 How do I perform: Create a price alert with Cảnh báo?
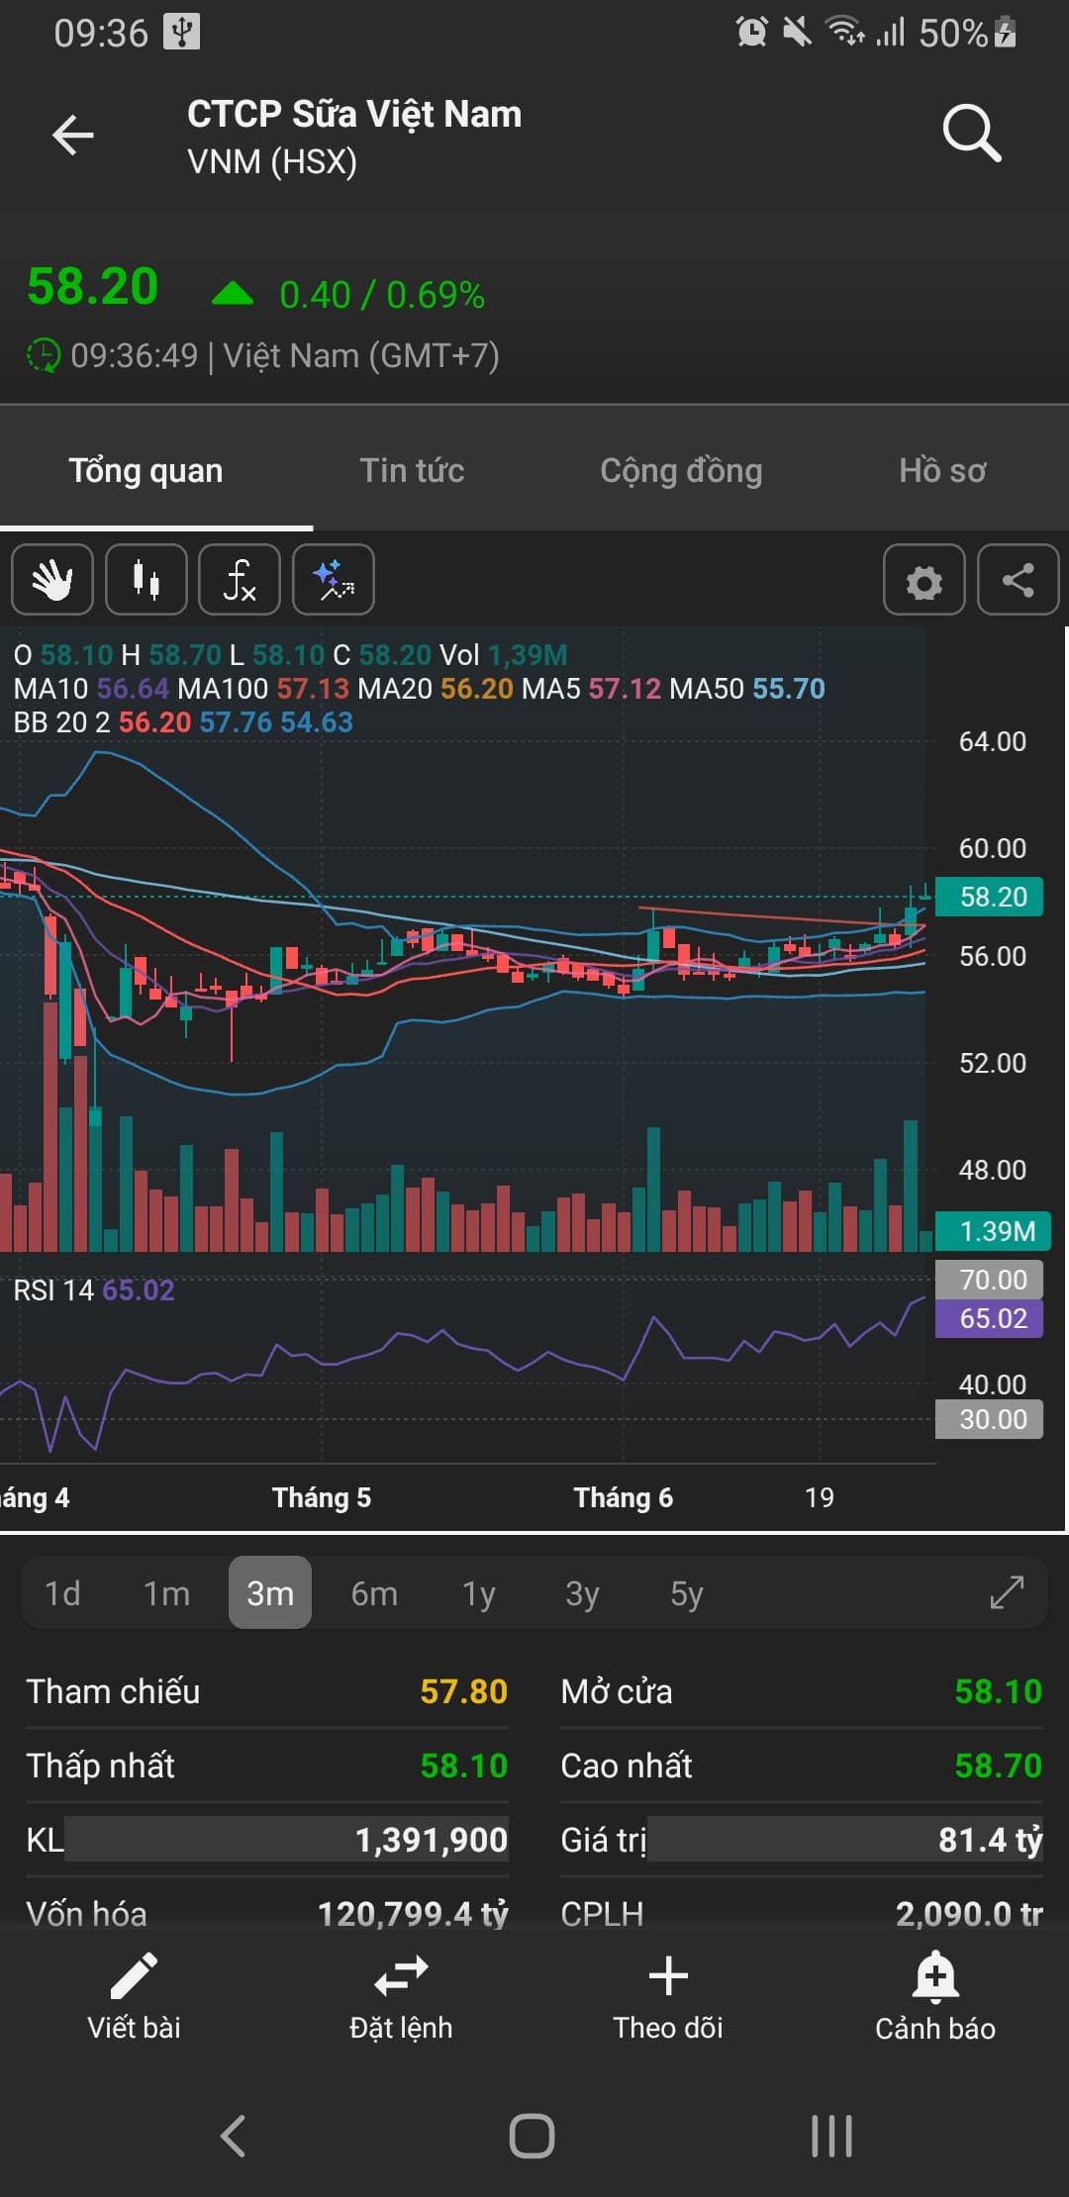(x=935, y=1997)
